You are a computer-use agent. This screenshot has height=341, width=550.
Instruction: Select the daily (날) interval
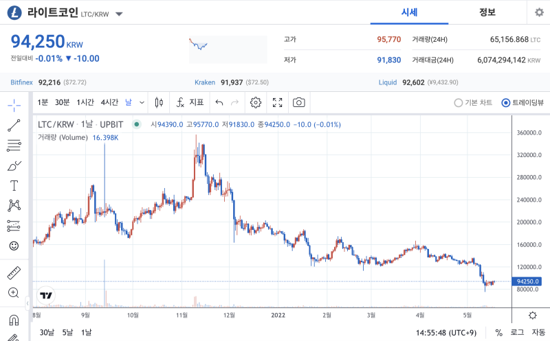129,102
